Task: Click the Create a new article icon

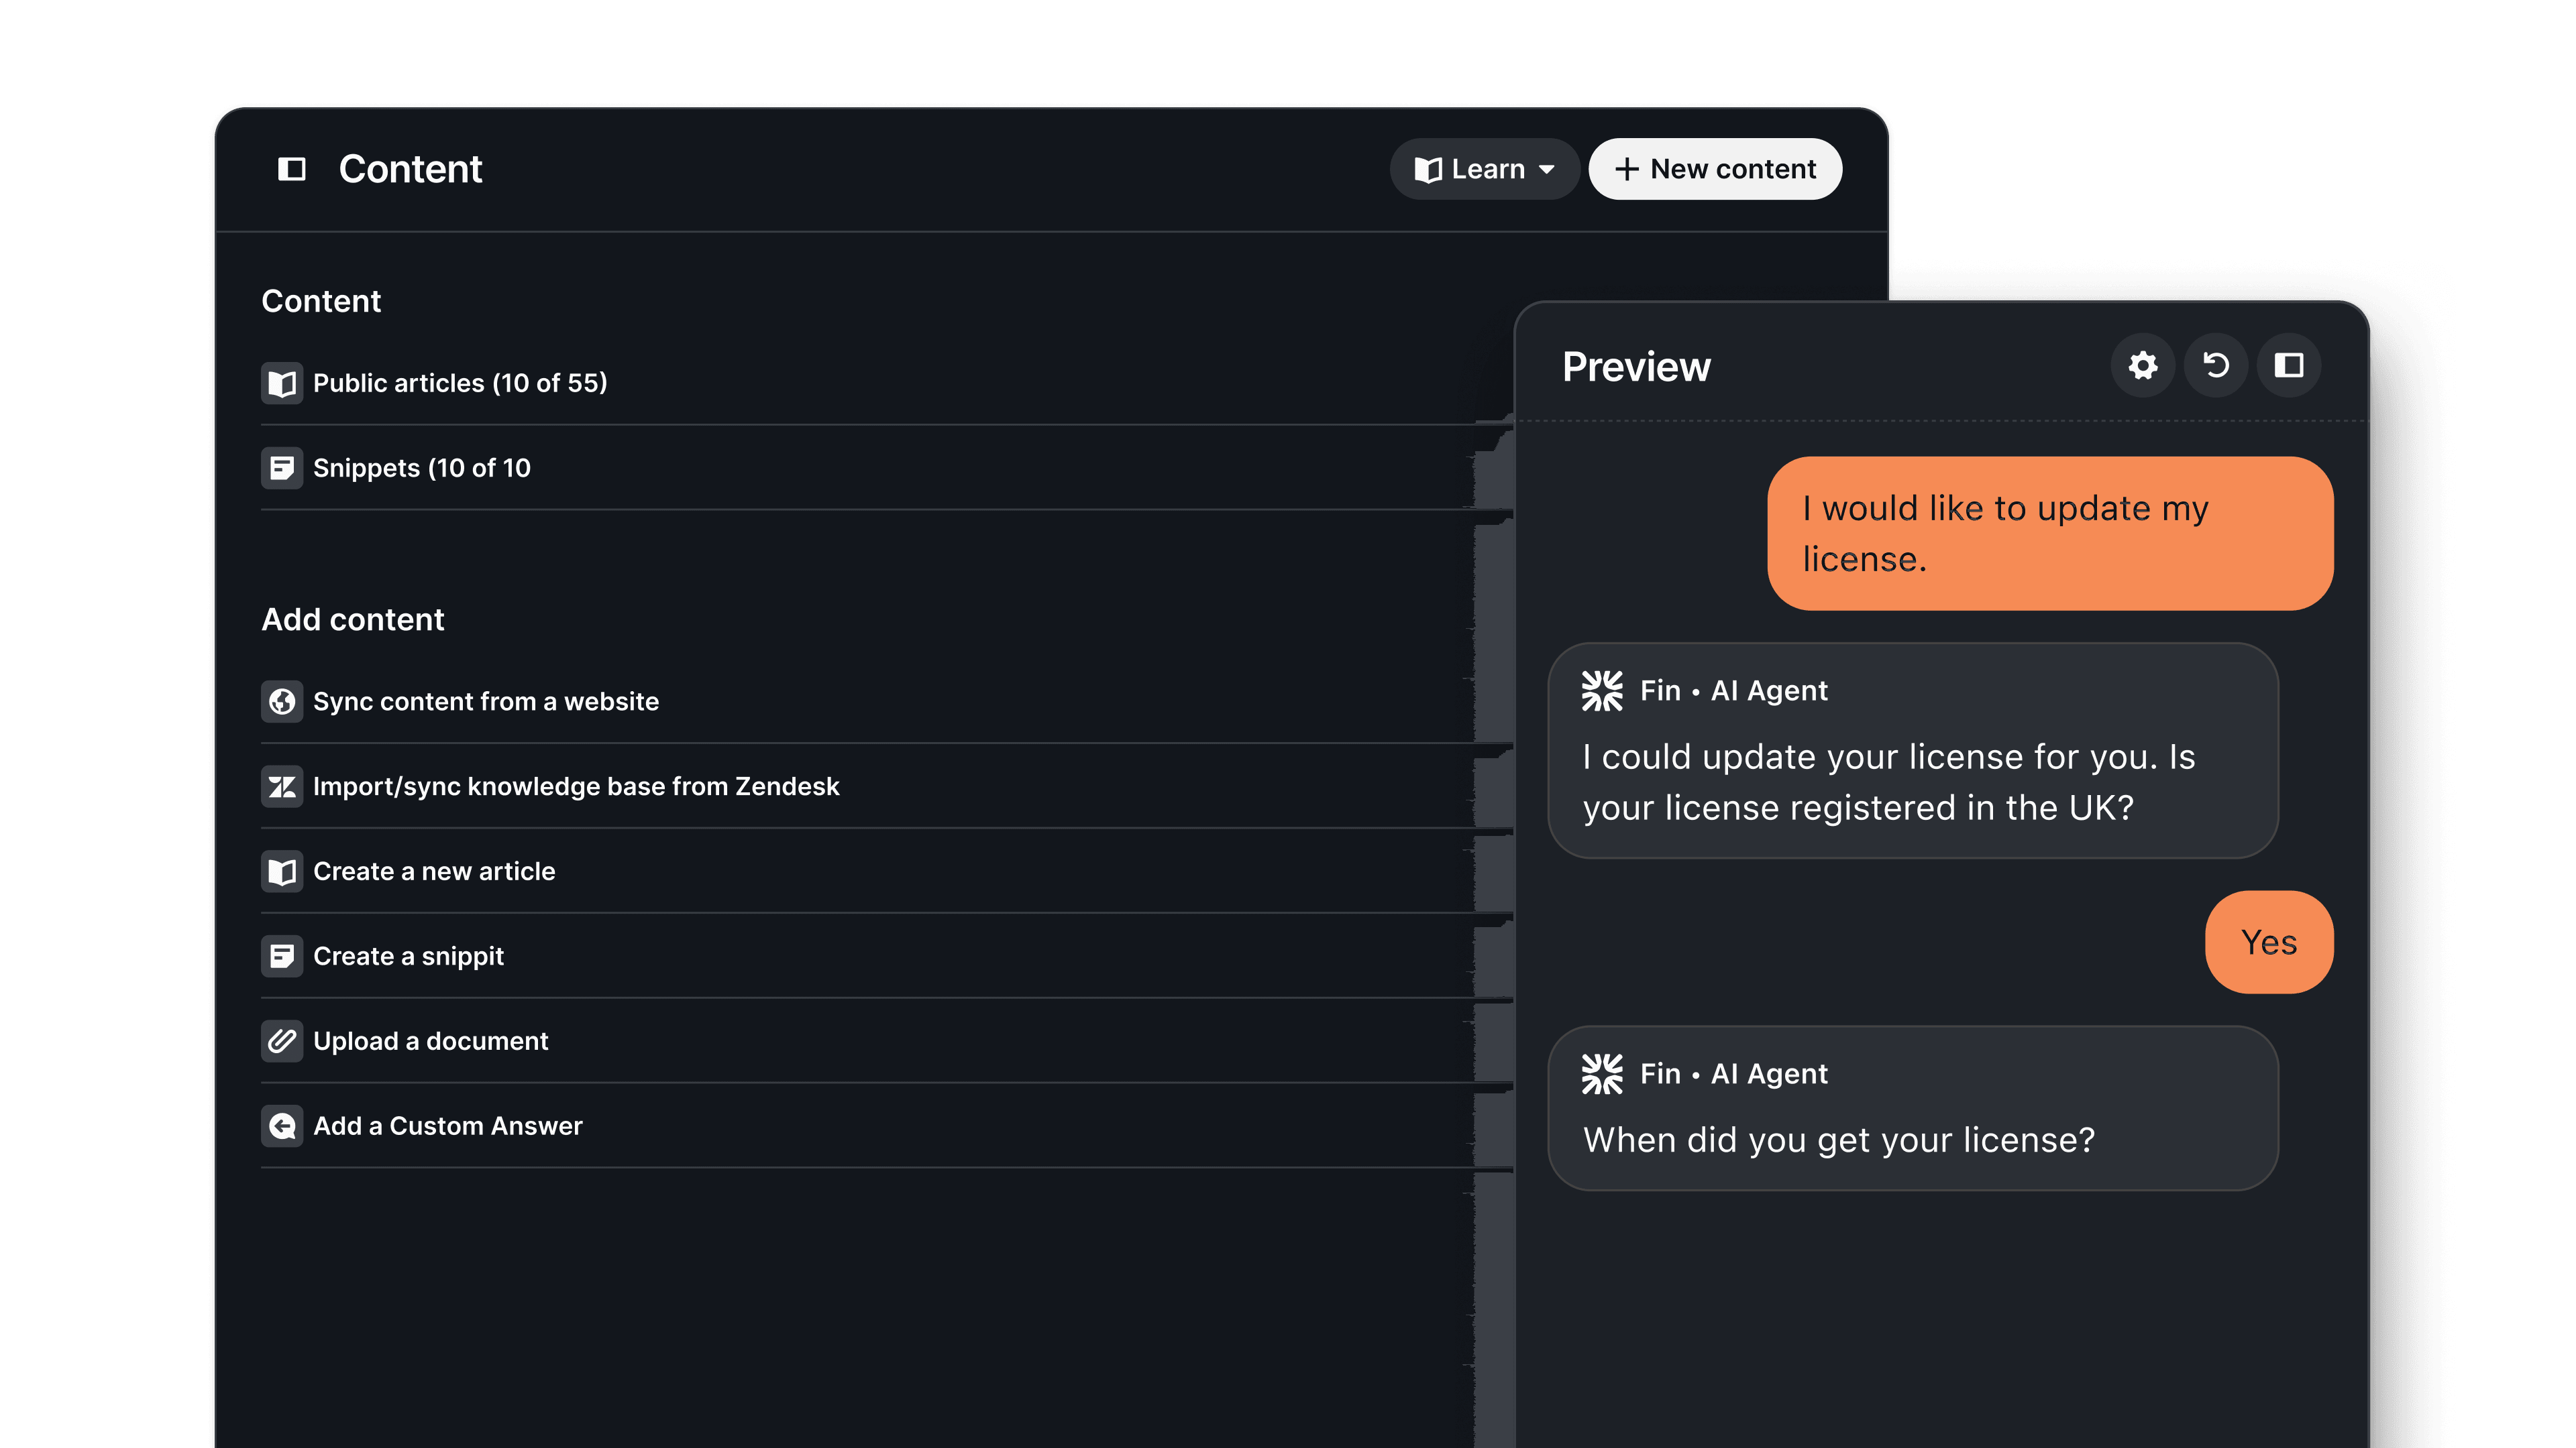Action: point(282,871)
